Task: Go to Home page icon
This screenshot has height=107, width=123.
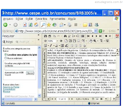Action: 36,25
